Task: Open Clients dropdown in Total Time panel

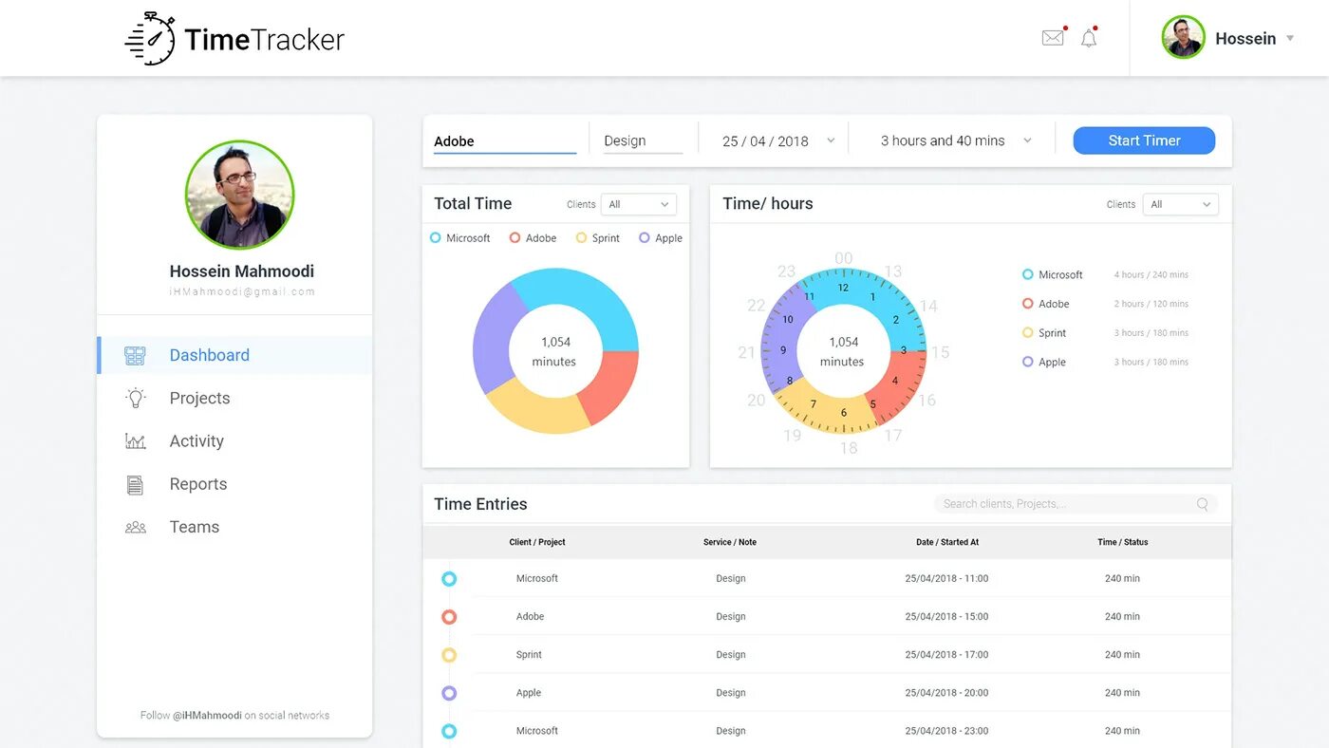Action: [x=639, y=204]
